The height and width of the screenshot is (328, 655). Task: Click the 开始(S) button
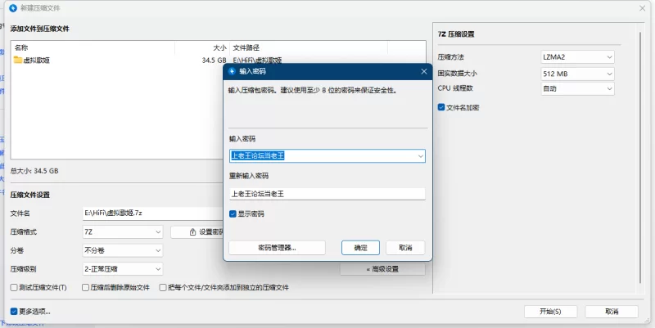click(x=550, y=312)
